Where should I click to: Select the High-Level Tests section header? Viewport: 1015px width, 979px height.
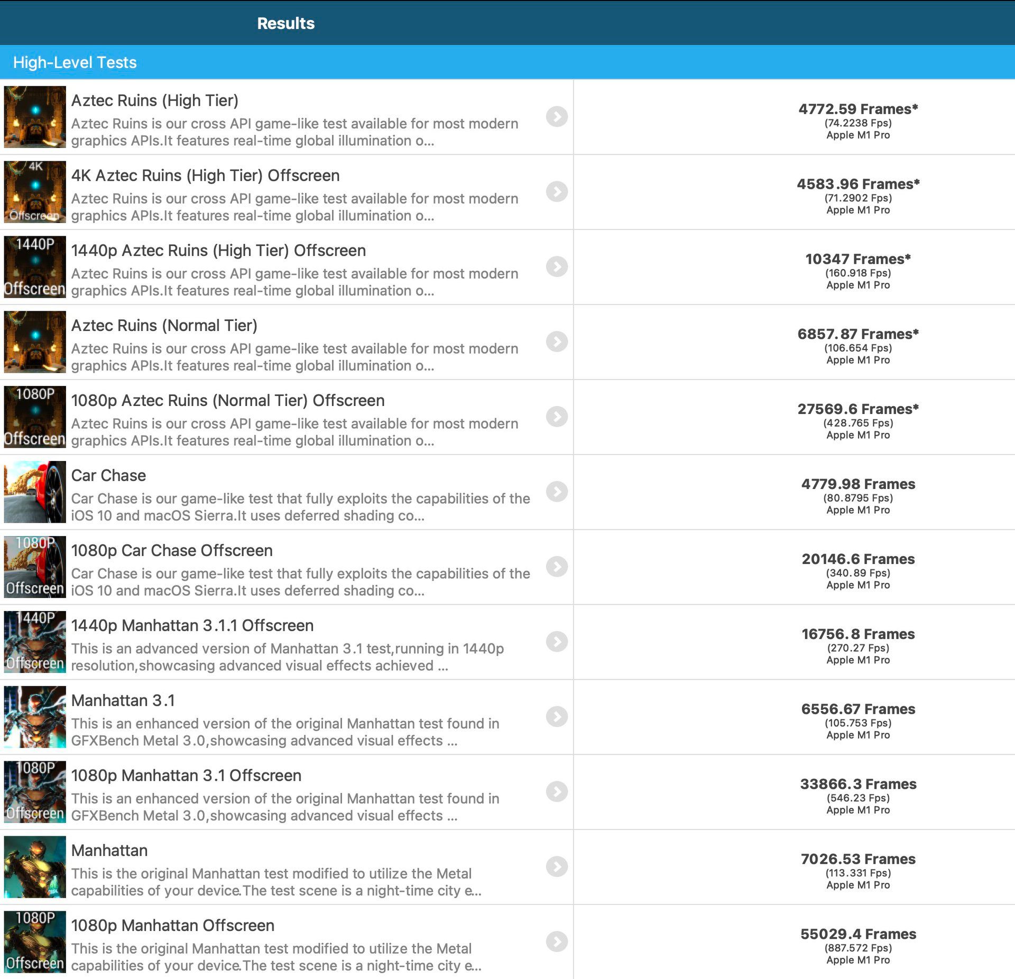click(x=75, y=62)
